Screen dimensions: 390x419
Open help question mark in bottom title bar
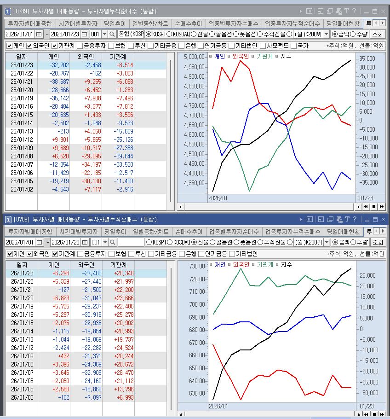click(355, 219)
